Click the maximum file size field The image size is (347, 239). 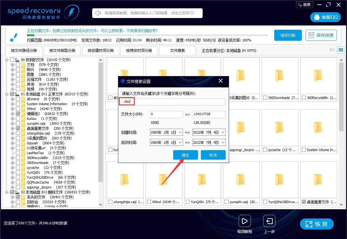click(209, 114)
